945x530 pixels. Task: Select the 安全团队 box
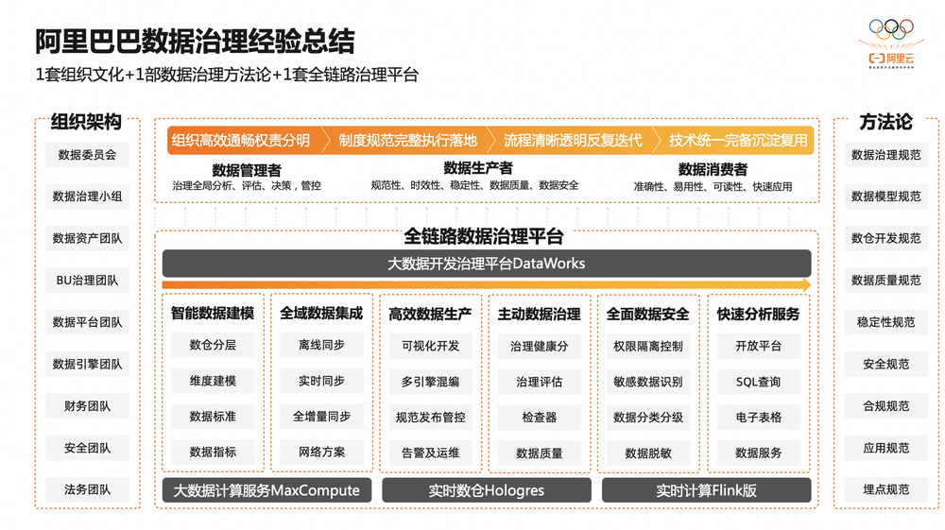(x=87, y=448)
